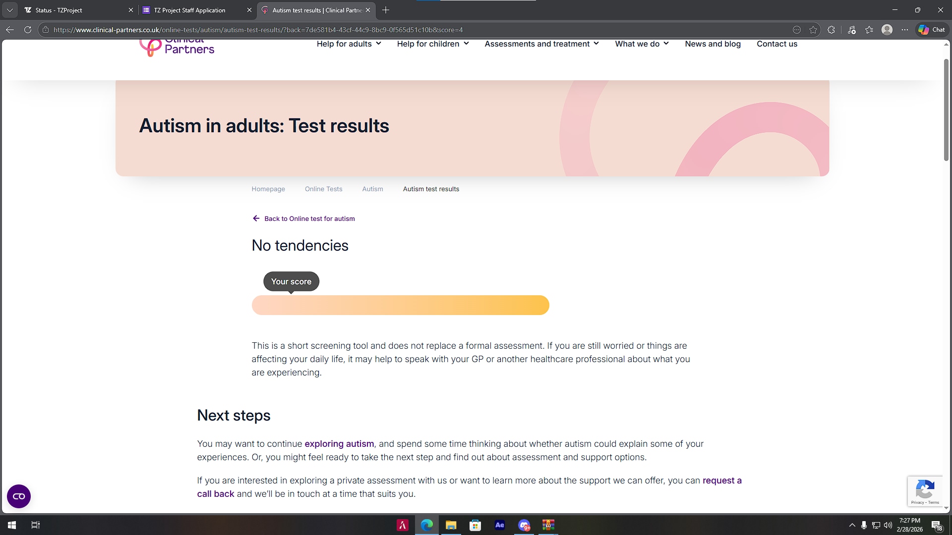
Task: Expand Assessments and treatment menu
Action: tap(541, 44)
